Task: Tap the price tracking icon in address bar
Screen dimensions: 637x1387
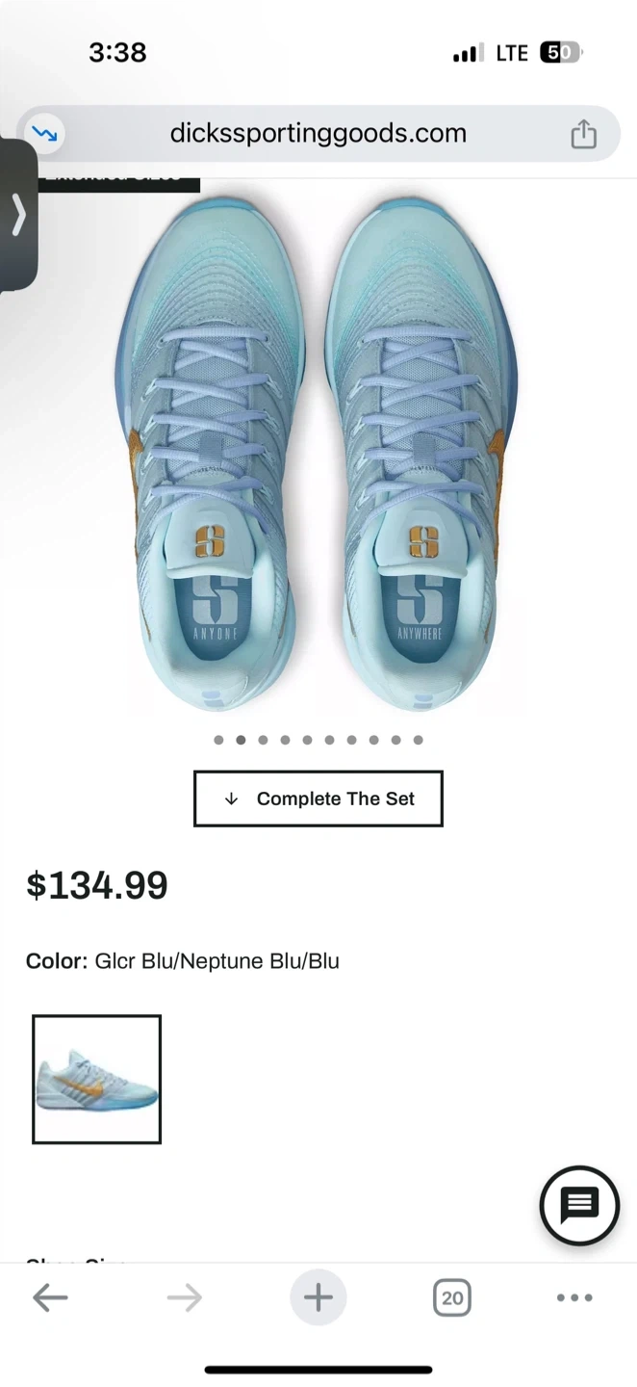Action: pyautogui.click(x=44, y=134)
